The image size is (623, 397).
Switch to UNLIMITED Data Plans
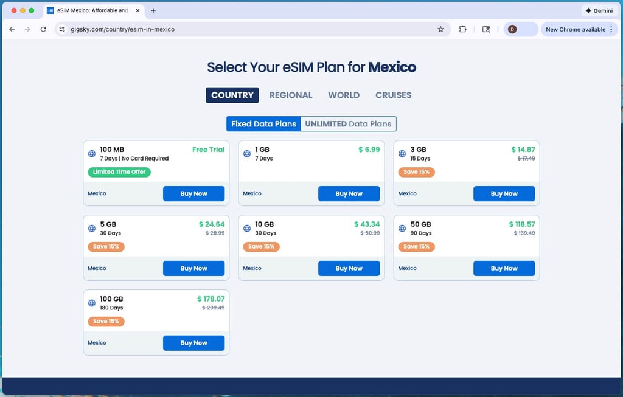(349, 124)
